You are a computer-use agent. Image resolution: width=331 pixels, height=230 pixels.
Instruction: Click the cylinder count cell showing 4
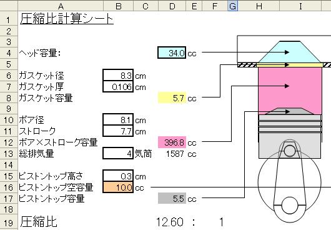pos(118,153)
